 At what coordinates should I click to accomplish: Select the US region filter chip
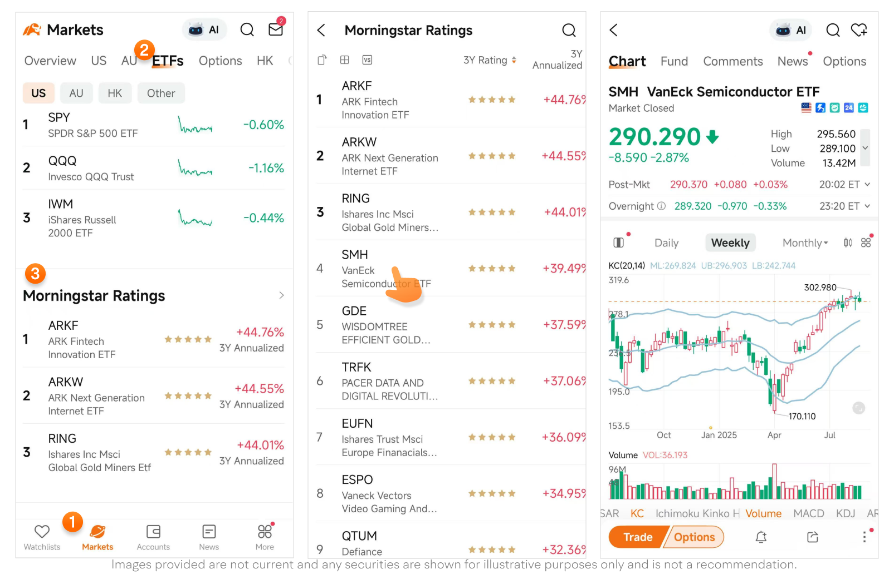38,93
